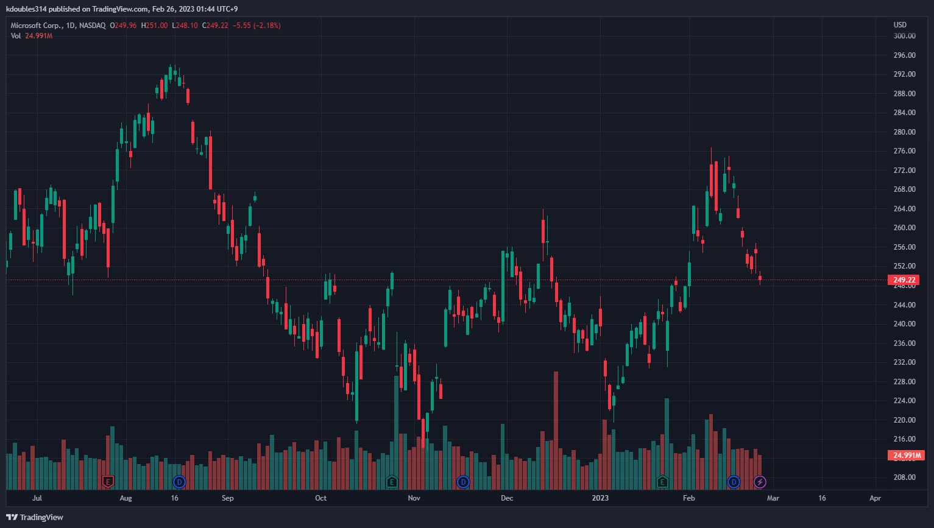
Task: Click the green earnings marker before November
Action: click(392, 482)
